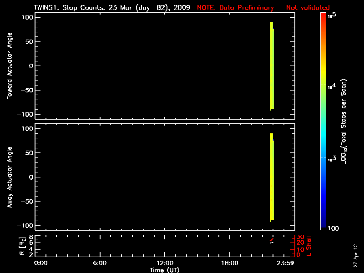
Task: Click the '18:00' time axis label
Action: coord(230,263)
